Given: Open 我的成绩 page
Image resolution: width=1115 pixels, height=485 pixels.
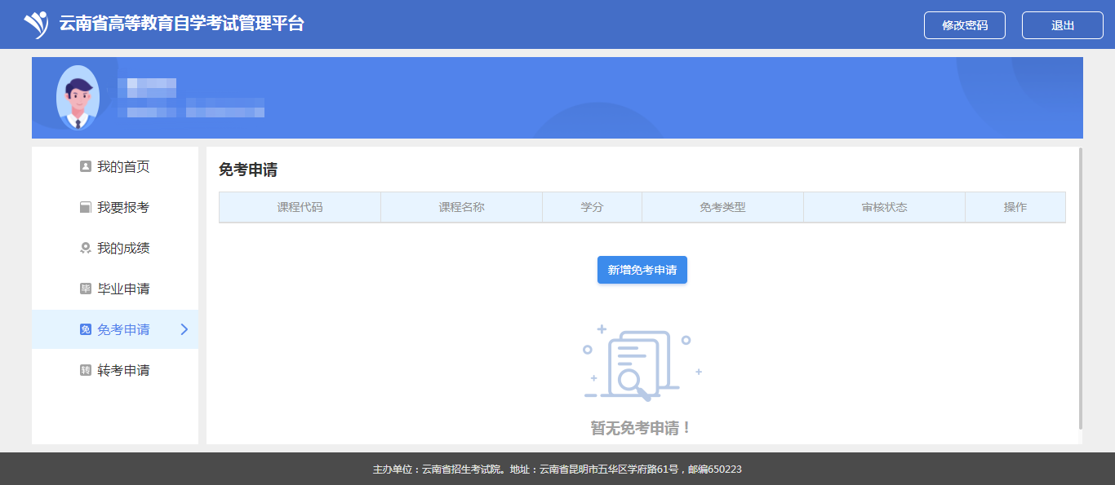Looking at the screenshot, I should [123, 249].
